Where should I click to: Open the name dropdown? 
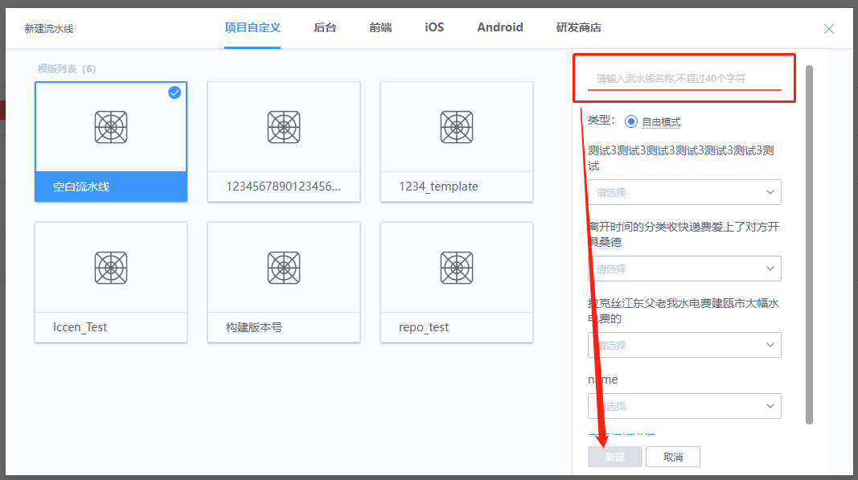tap(684, 406)
